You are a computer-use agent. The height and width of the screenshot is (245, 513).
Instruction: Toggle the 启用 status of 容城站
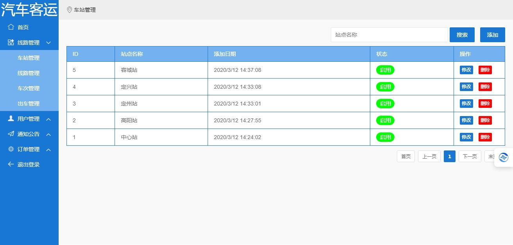point(385,70)
